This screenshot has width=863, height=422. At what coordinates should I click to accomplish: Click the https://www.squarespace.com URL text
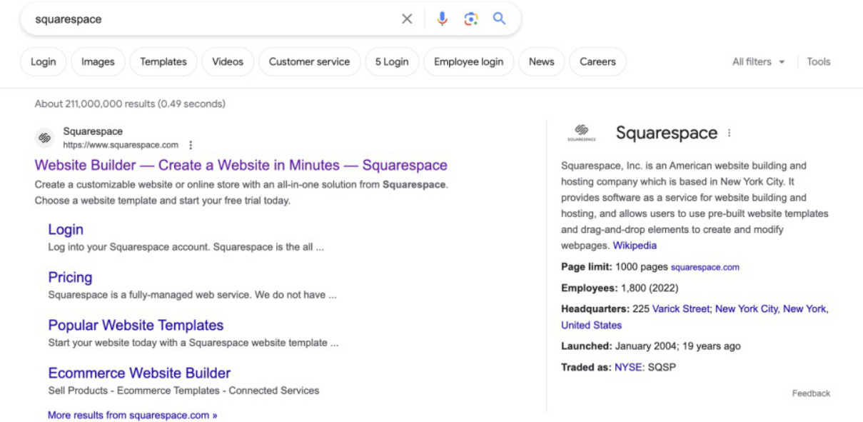click(121, 145)
